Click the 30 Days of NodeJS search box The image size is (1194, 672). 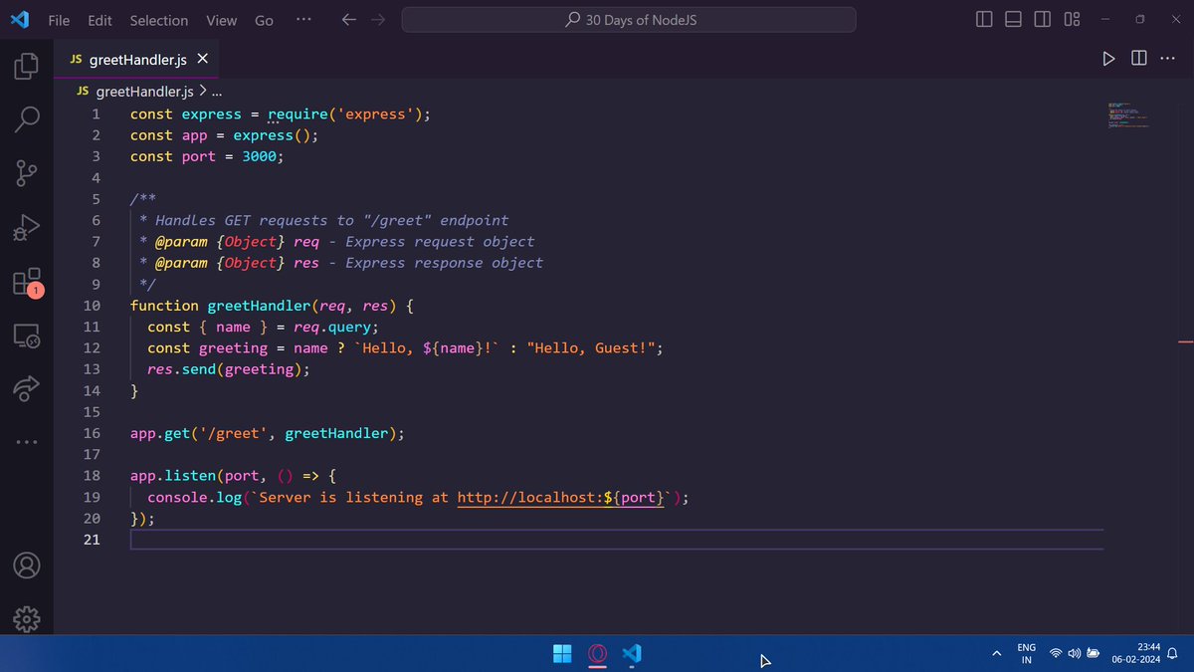(x=629, y=20)
